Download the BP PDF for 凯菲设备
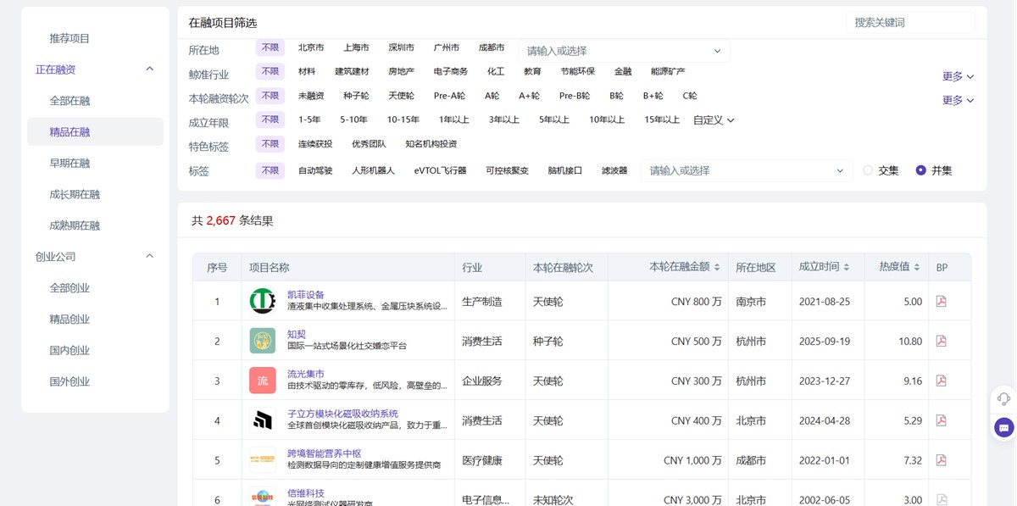This screenshot has height=506, width=1017. pos(941,301)
